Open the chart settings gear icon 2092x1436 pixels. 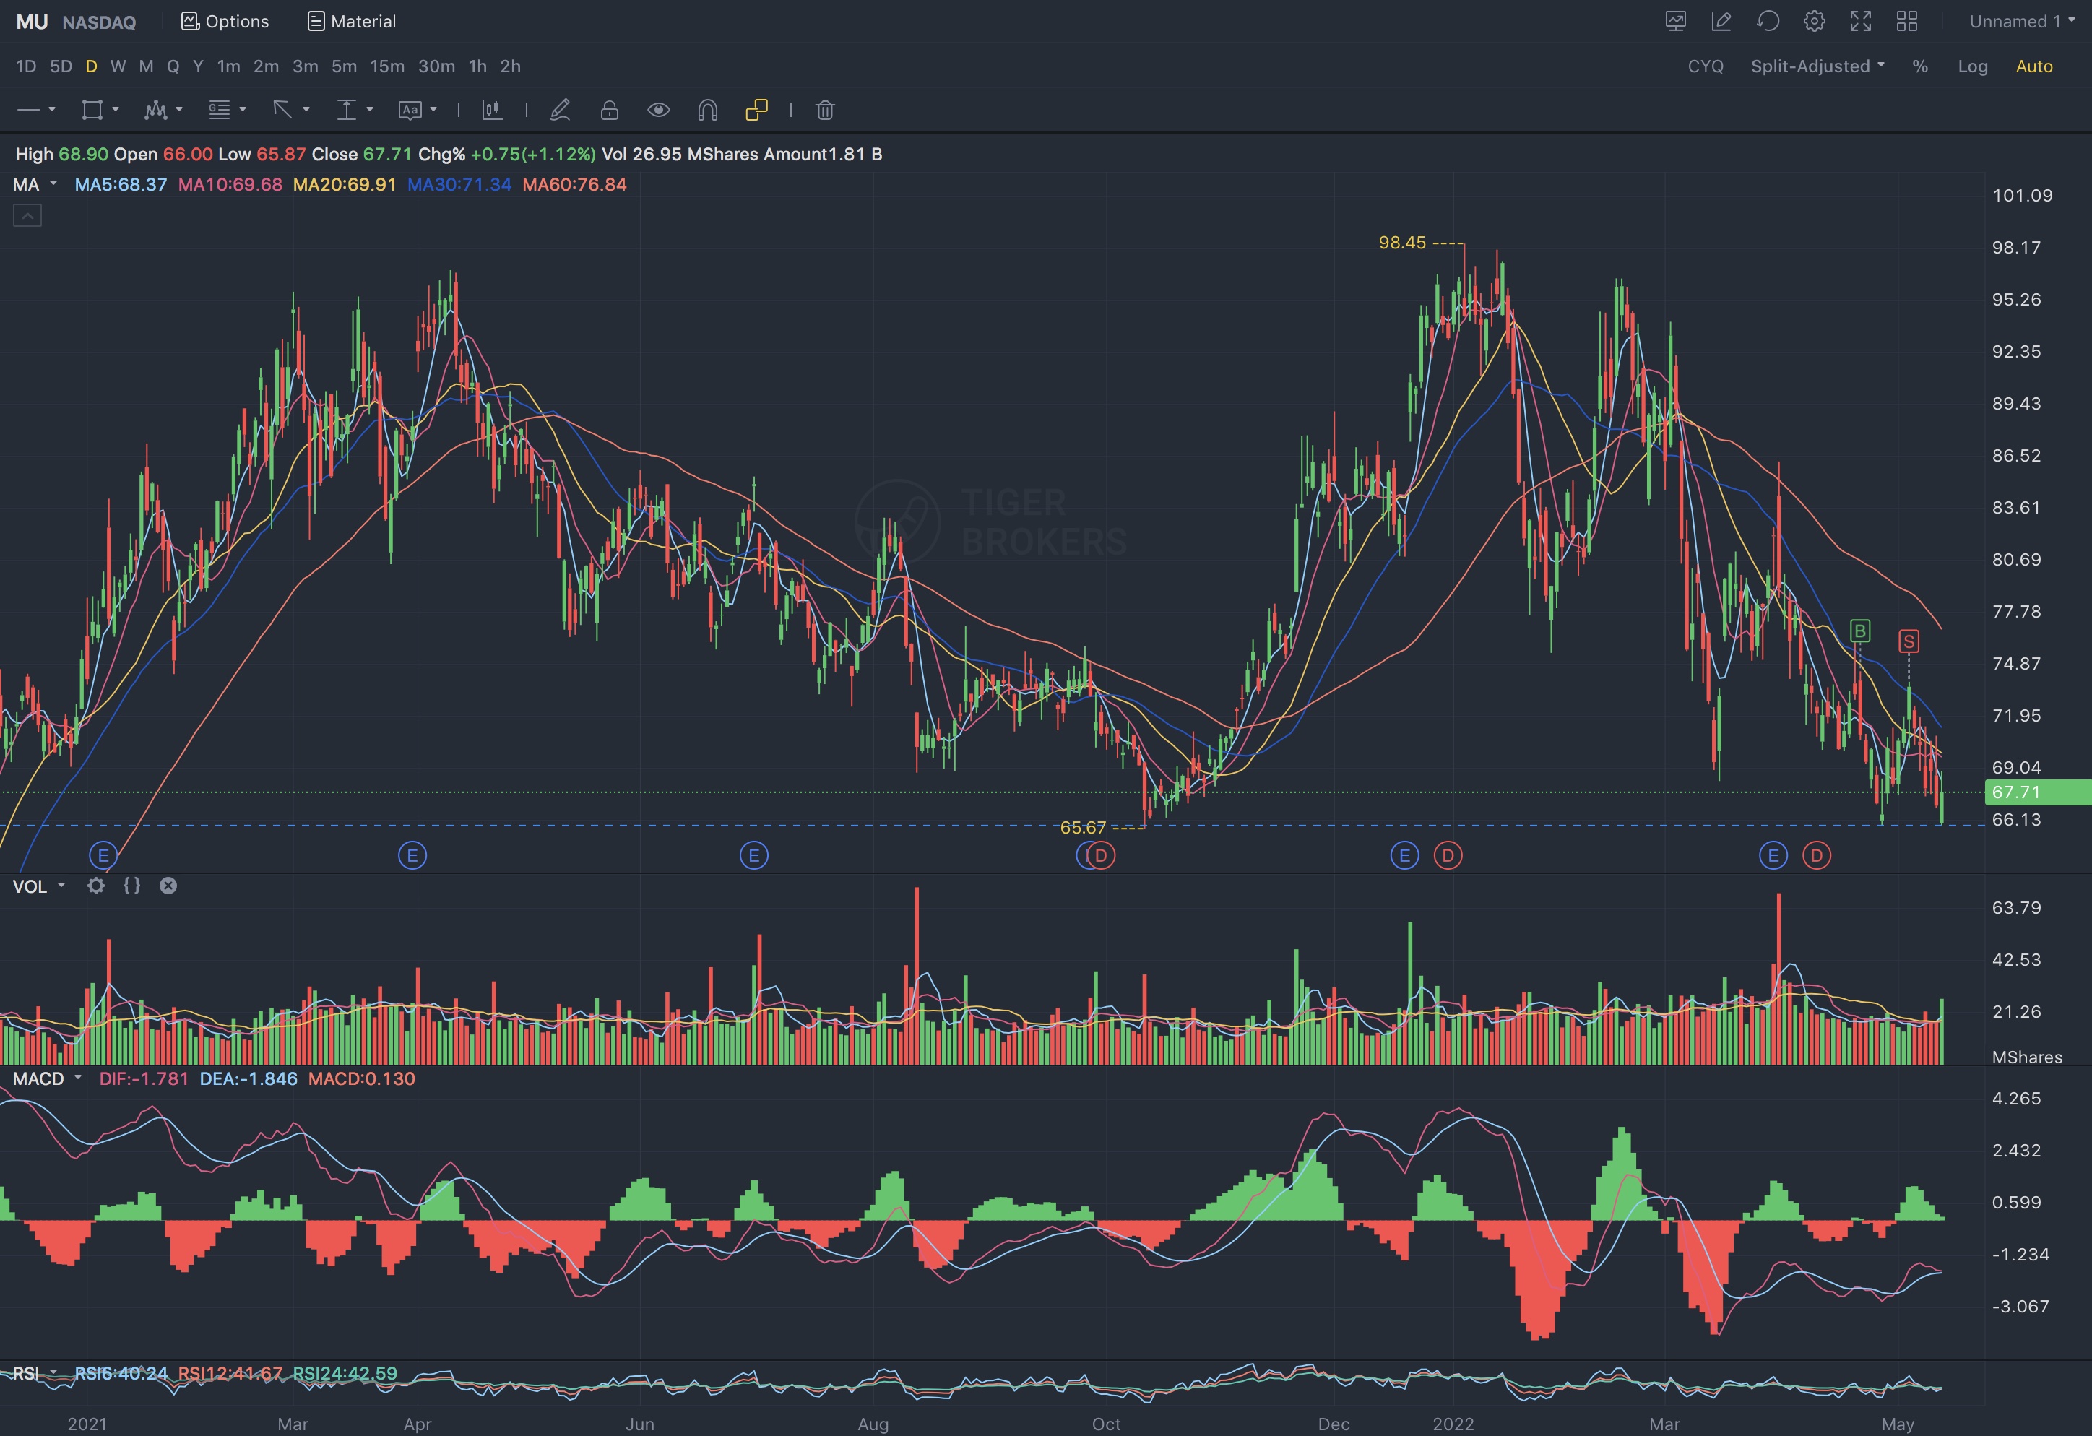[x=1815, y=21]
